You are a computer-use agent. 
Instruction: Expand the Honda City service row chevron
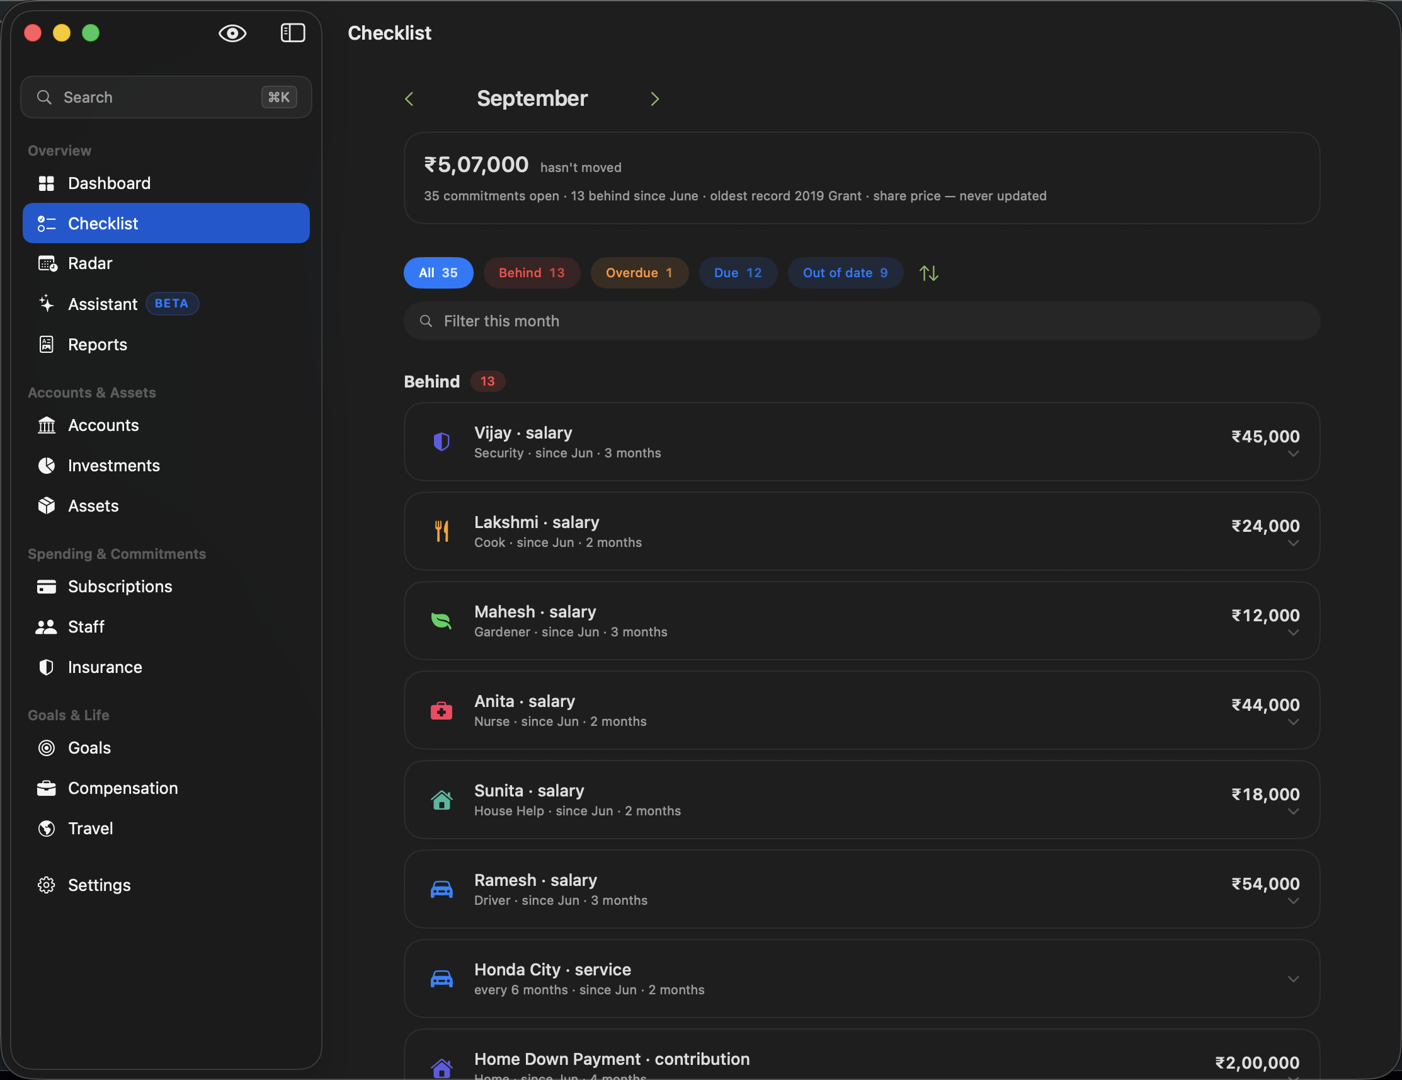tap(1293, 979)
